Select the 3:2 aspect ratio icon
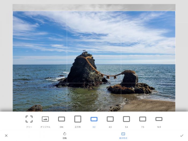Screen dimensions: 188x141 [x=94, y=119]
